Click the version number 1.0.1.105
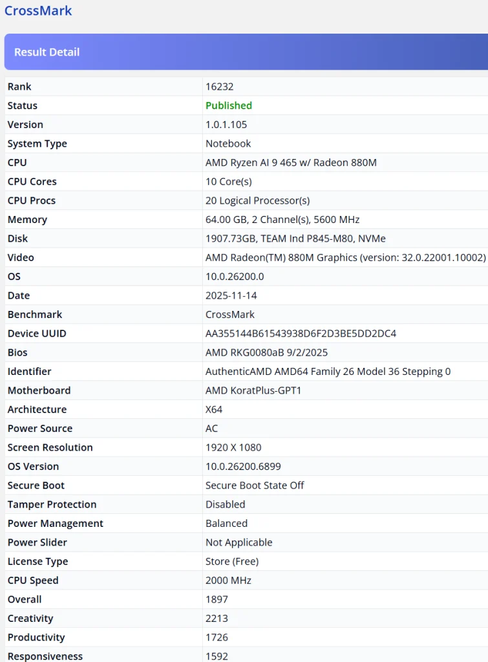The height and width of the screenshot is (662, 488). pos(226,125)
